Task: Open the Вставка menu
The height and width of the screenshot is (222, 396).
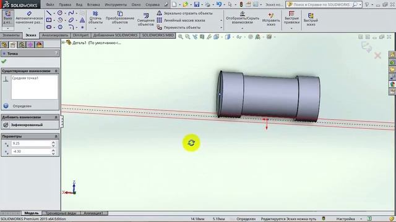Action: click(x=93, y=4)
